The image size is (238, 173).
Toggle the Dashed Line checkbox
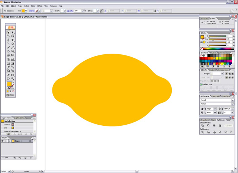tap(201, 84)
